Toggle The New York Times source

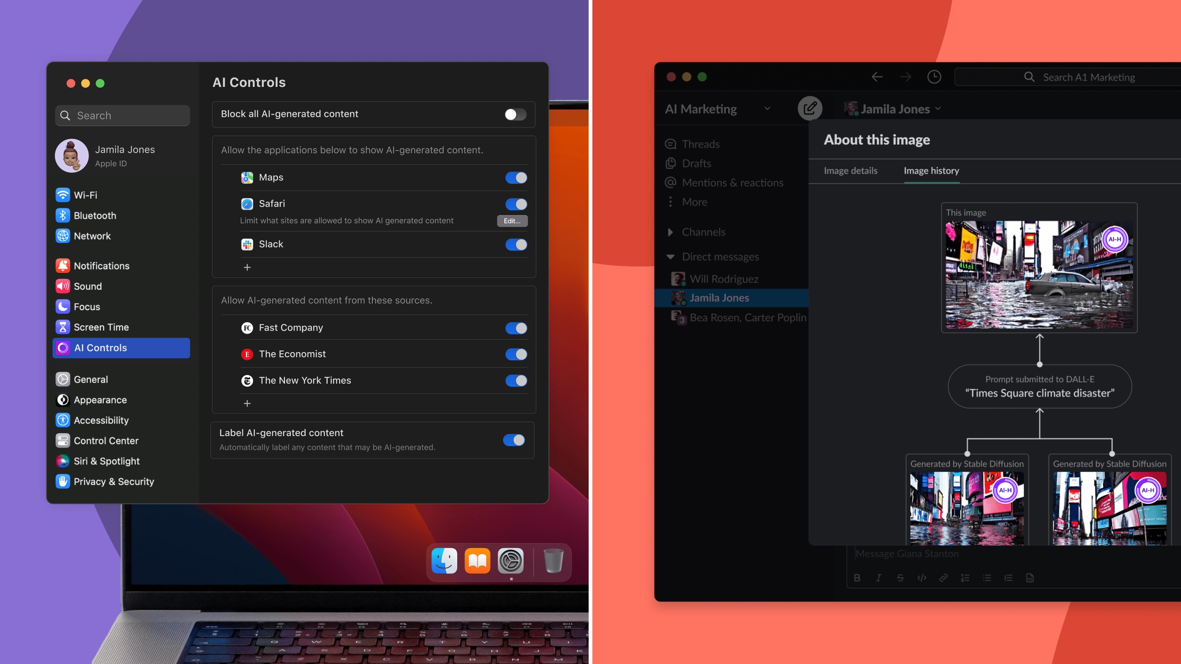(516, 380)
